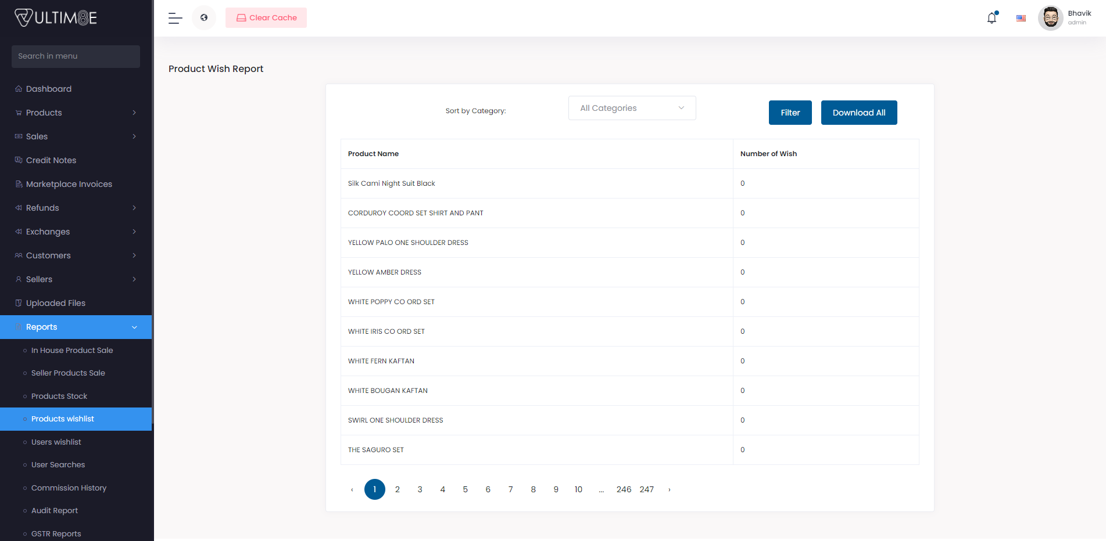Open the All Categories dropdown
The height and width of the screenshot is (541, 1106).
tap(632, 108)
